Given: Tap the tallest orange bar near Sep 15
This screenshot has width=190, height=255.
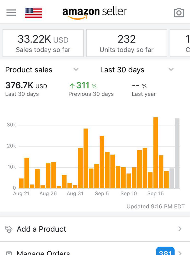Looking at the screenshot, I should pyautogui.click(x=156, y=153).
